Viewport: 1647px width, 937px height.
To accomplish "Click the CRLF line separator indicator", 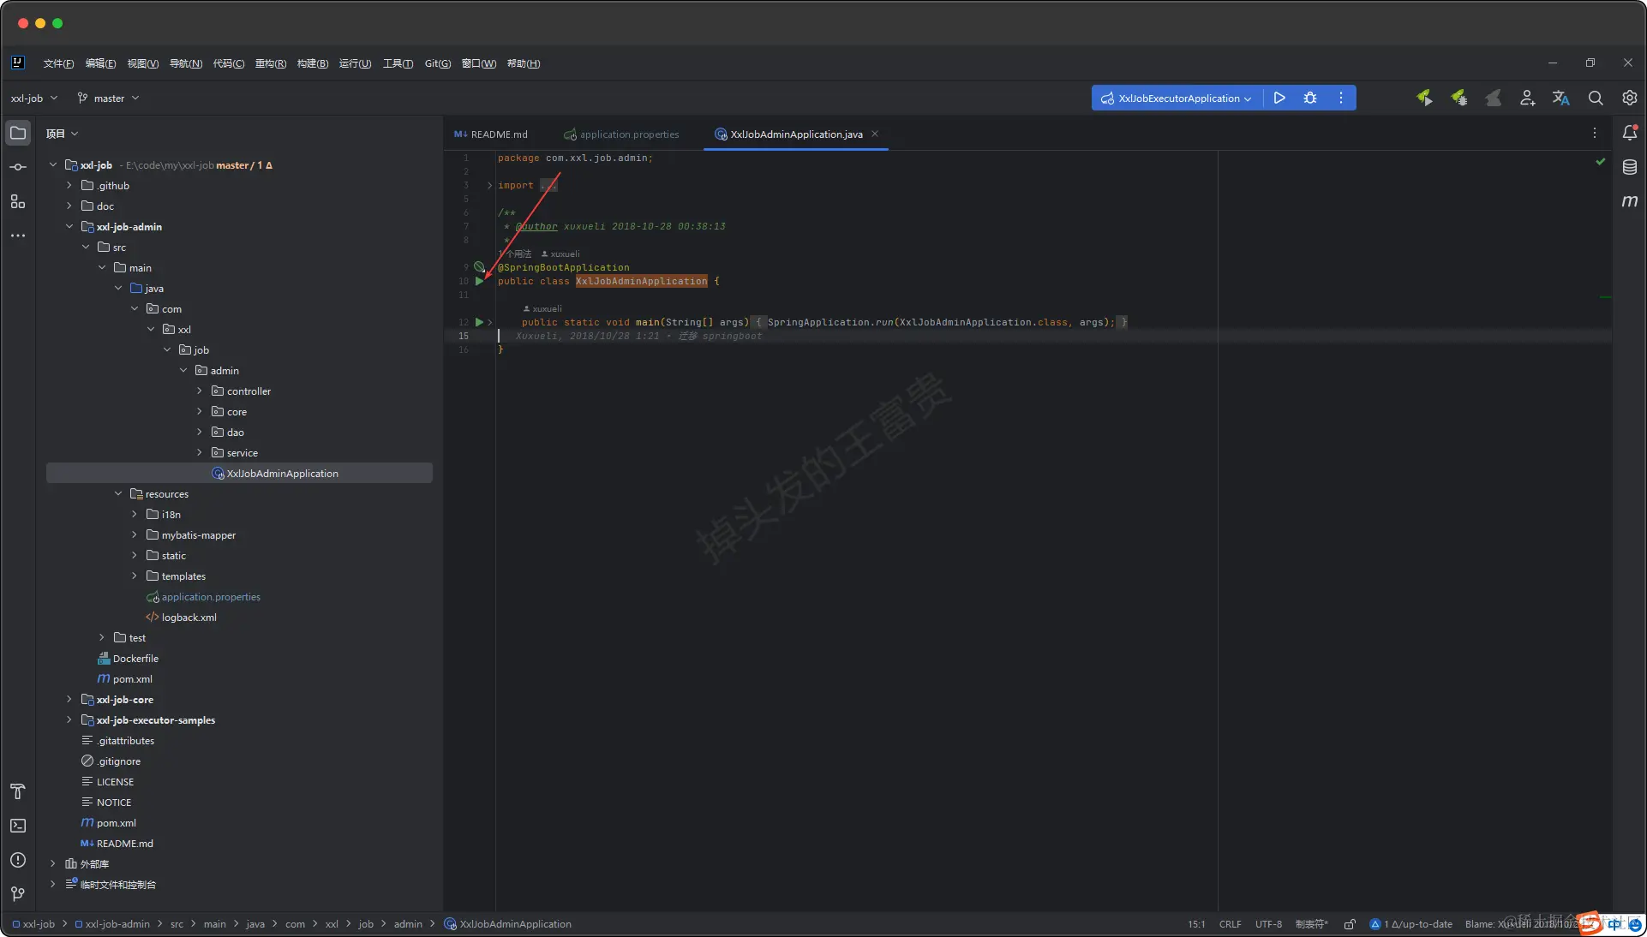I will click(1230, 924).
